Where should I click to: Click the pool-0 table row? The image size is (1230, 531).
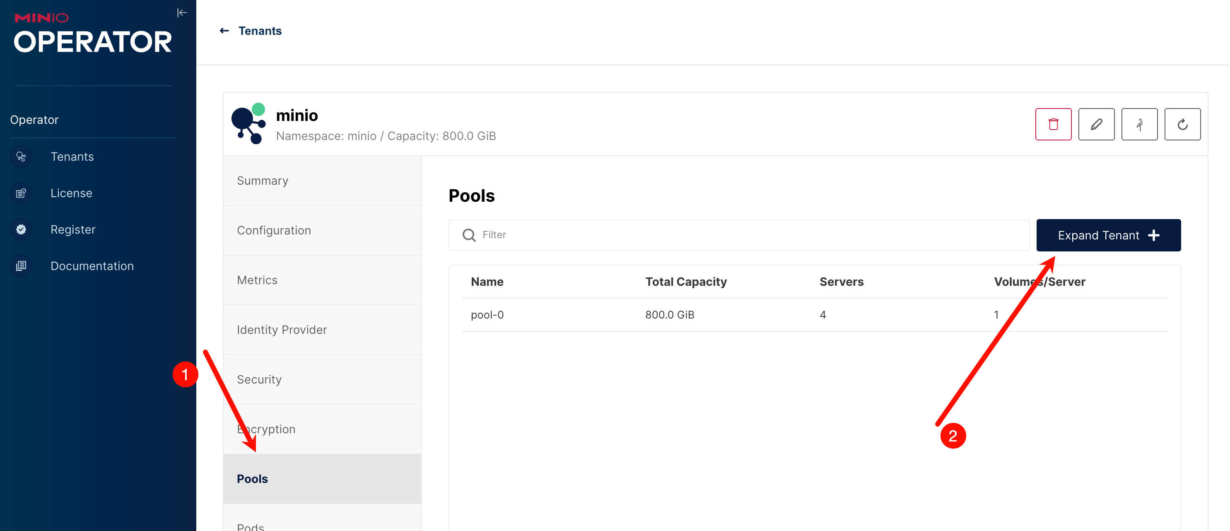(x=487, y=315)
